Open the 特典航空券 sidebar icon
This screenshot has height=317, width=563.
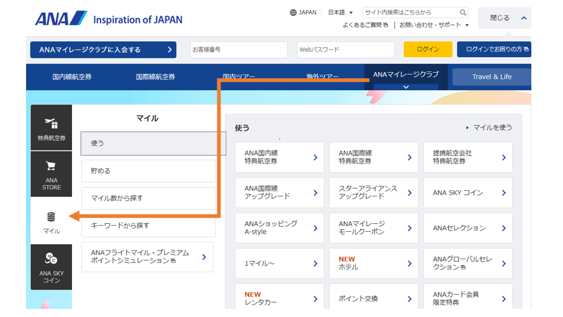52,127
